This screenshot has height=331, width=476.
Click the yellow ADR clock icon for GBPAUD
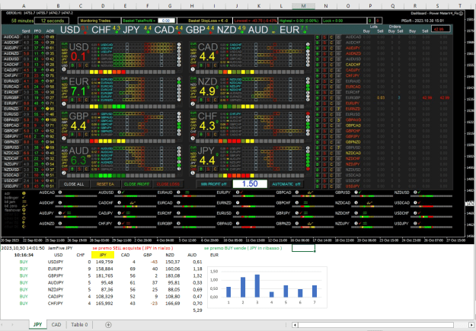pyautogui.click(x=47, y=119)
